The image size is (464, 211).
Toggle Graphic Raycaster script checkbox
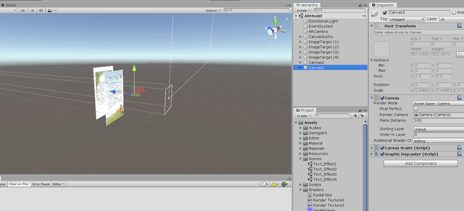pos(382,154)
